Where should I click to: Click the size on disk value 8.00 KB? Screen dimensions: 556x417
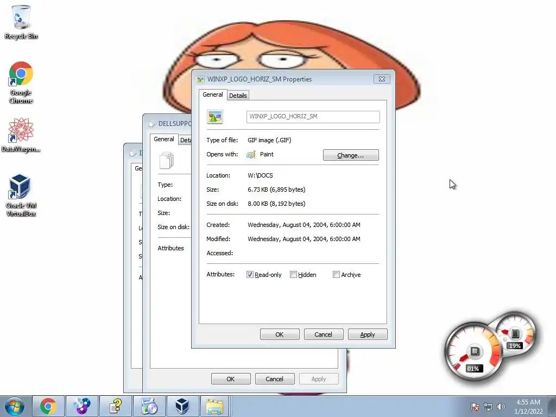pyautogui.click(x=276, y=204)
